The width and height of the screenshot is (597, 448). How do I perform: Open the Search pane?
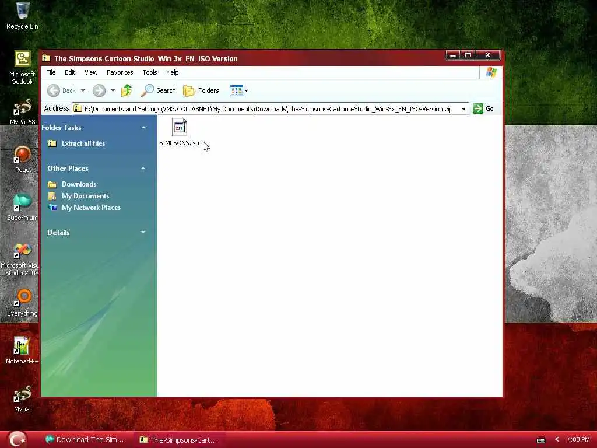(158, 90)
